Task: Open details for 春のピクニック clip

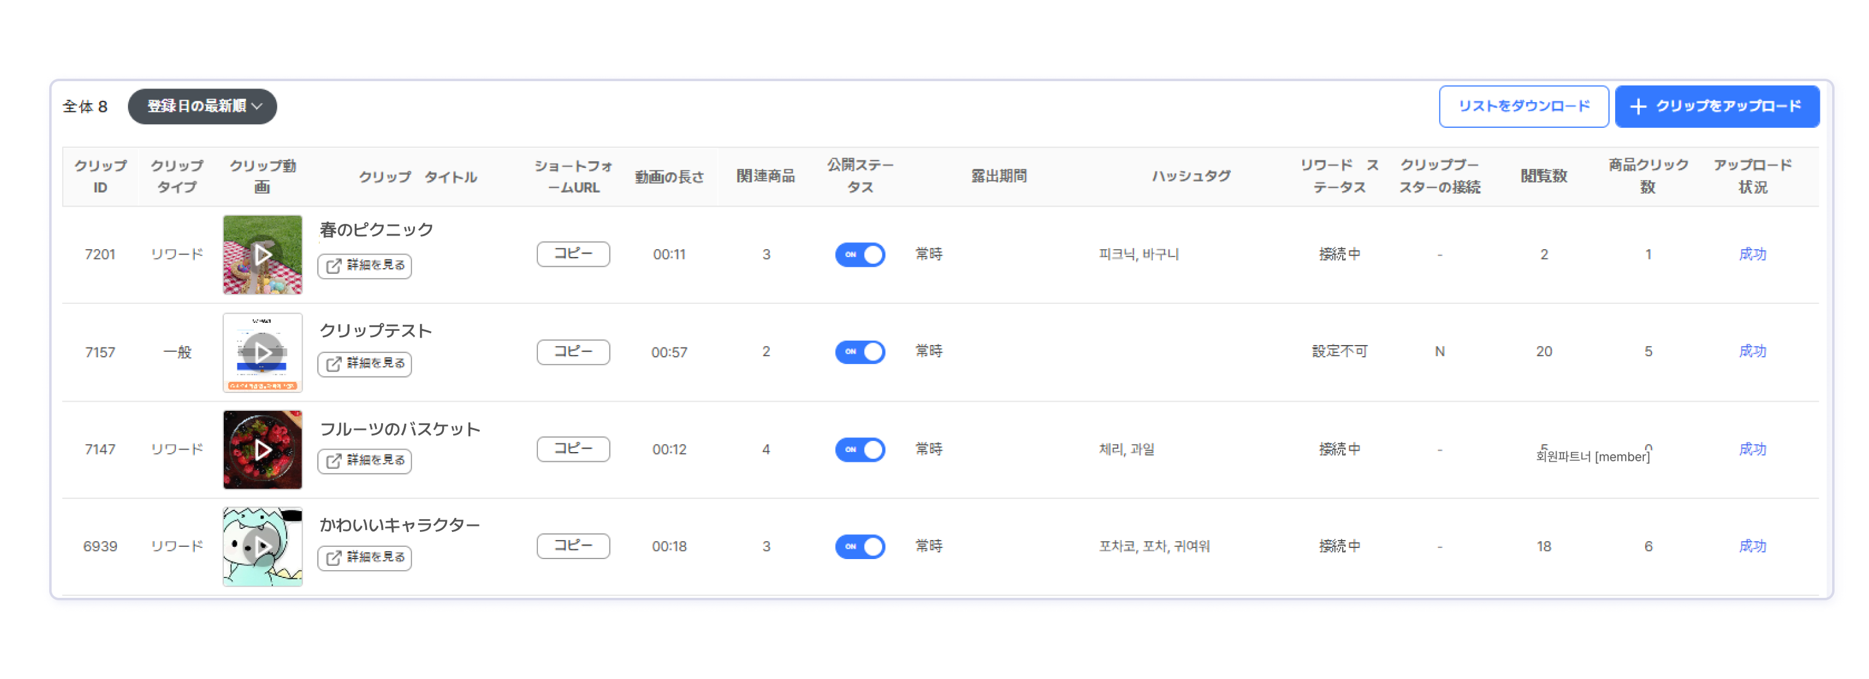Action: (x=364, y=266)
